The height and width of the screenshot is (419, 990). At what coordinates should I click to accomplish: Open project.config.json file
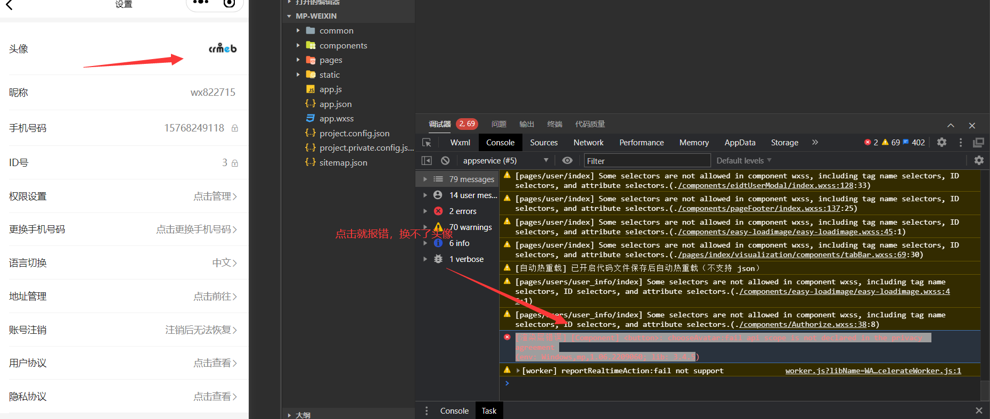354,133
